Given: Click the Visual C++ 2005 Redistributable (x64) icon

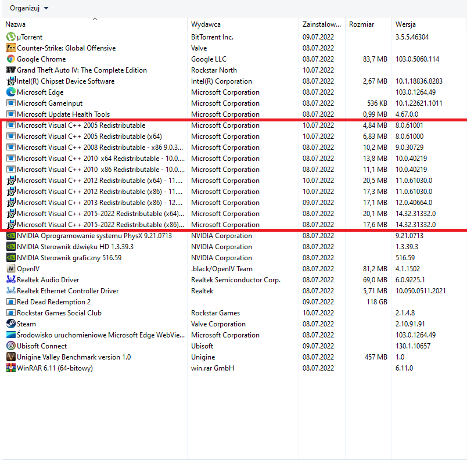Looking at the screenshot, I should tap(11, 136).
